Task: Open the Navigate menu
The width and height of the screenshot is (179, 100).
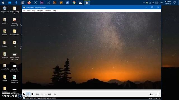Action: 40,11
